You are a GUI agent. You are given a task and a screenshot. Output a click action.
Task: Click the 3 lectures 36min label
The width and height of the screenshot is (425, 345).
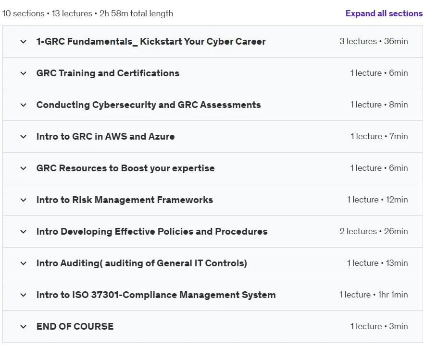(x=374, y=41)
